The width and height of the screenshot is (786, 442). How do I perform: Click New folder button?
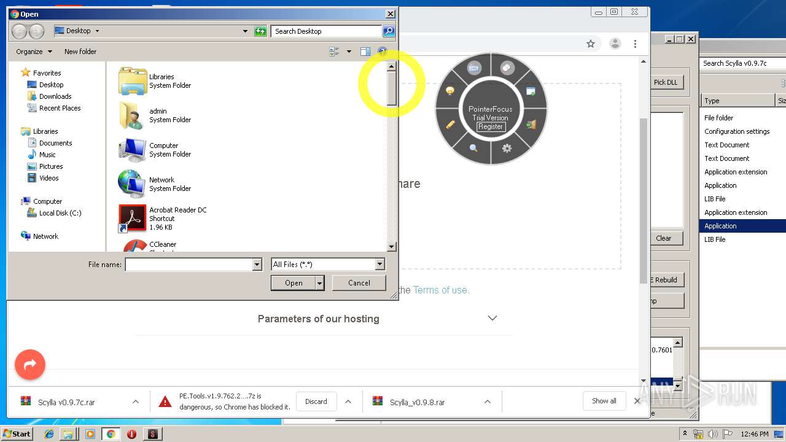tap(80, 52)
